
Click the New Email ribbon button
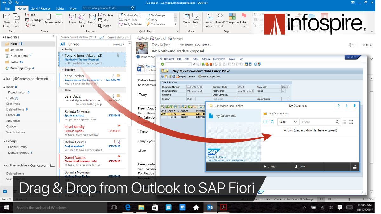click(x=7, y=20)
